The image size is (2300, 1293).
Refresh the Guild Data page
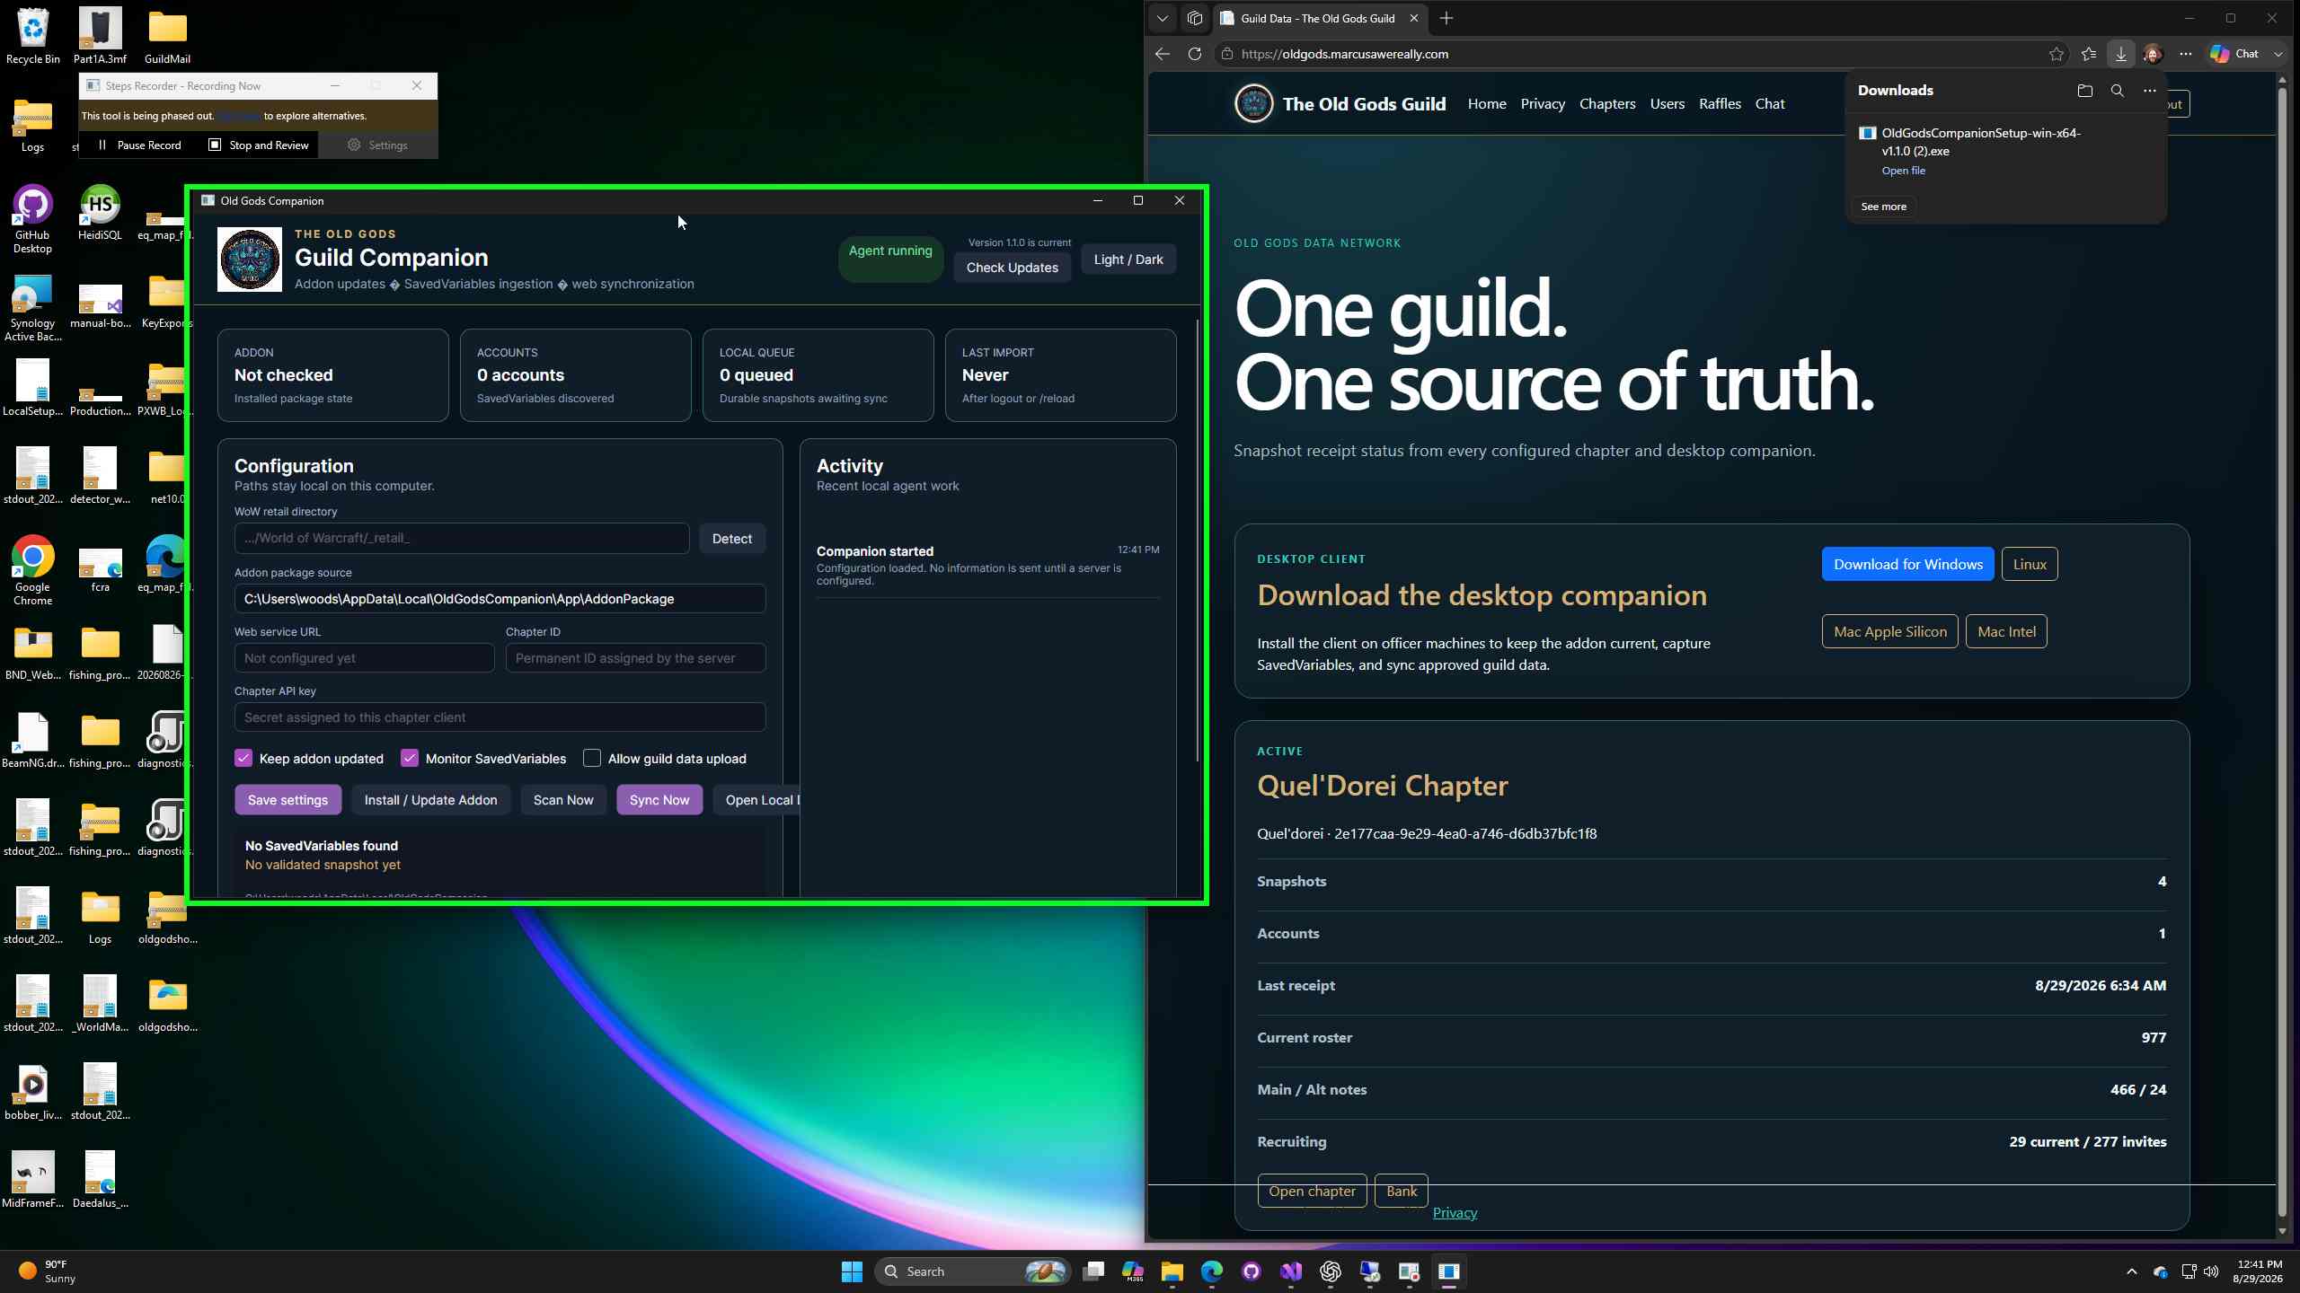1194,54
